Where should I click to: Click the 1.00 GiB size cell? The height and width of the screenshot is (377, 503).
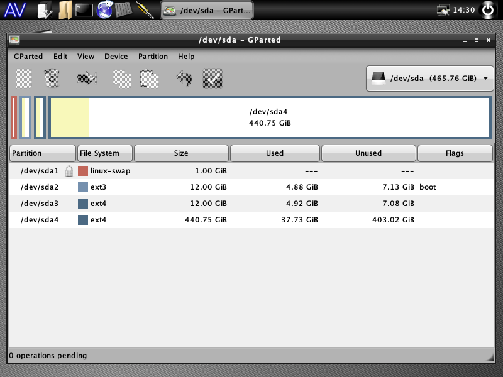tap(211, 171)
